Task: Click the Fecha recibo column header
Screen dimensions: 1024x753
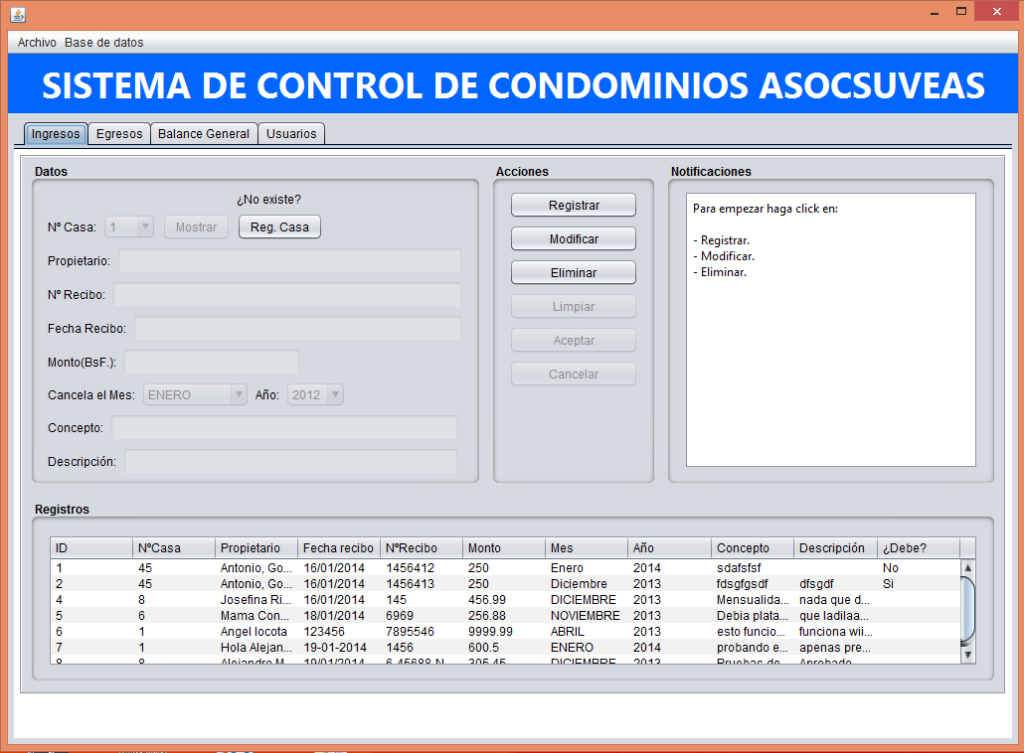Action: tap(339, 548)
